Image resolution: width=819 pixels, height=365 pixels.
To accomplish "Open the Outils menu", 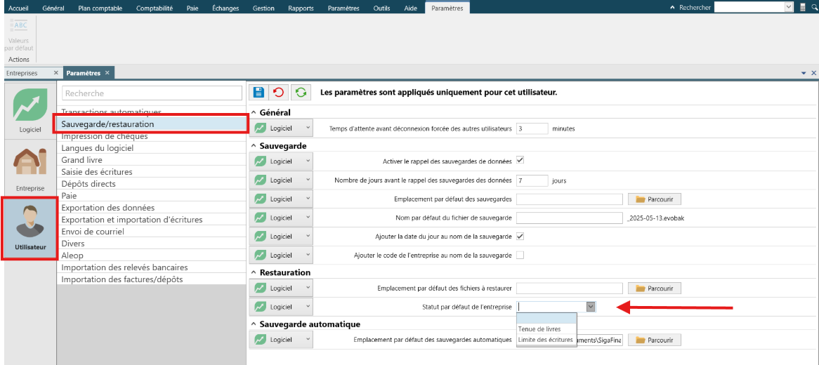I will [x=382, y=8].
